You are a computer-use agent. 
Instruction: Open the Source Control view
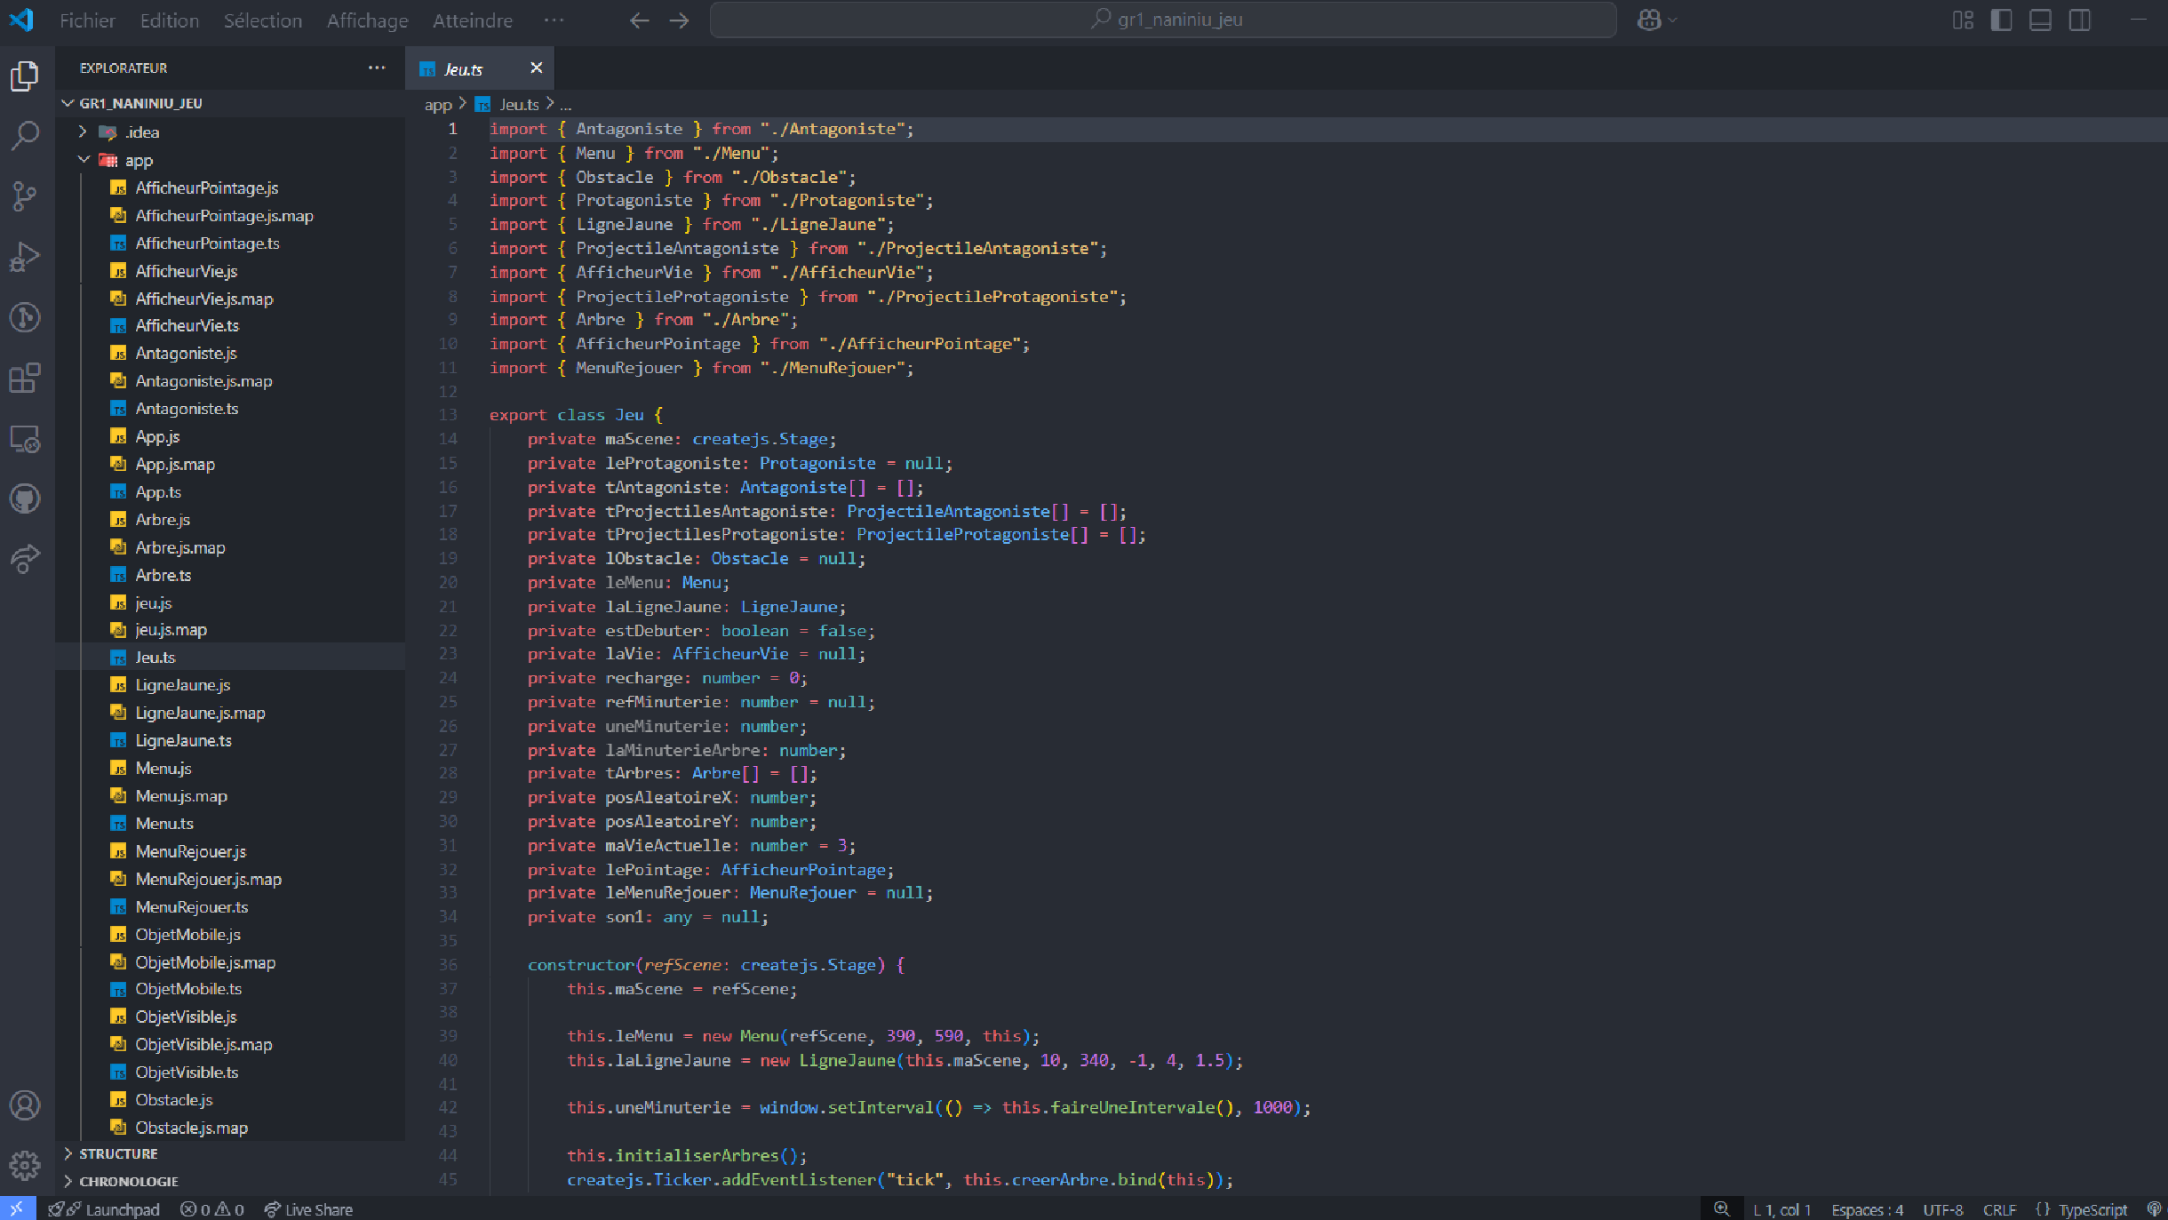coord(25,196)
